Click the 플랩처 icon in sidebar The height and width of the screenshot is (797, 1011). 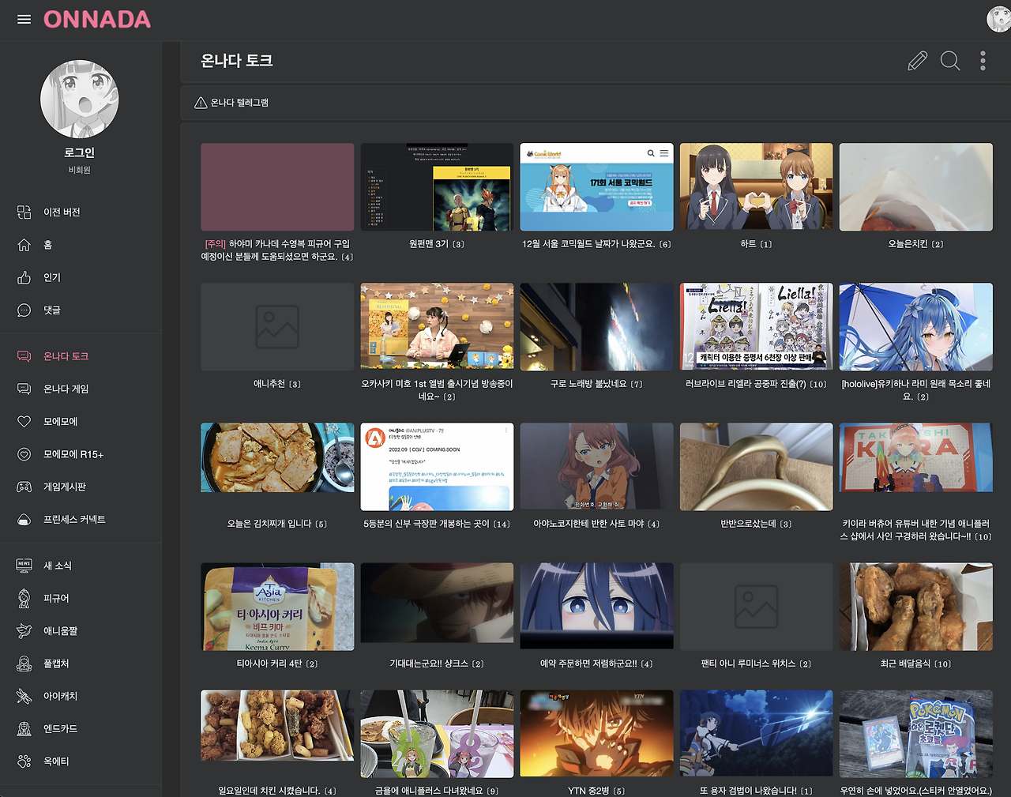24,664
